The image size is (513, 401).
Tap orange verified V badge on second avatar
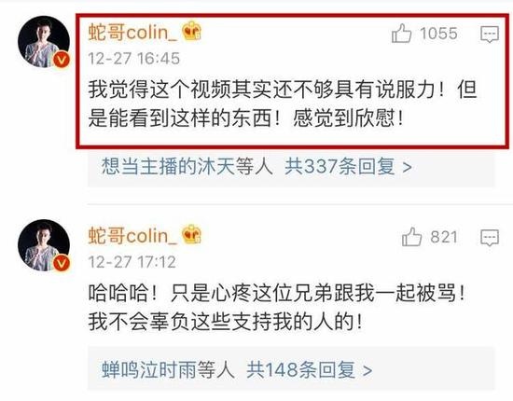62,263
